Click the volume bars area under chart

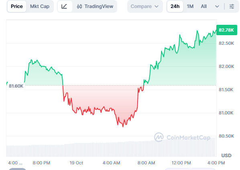tap(111, 149)
